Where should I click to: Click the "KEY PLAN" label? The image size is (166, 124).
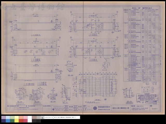click(98, 100)
